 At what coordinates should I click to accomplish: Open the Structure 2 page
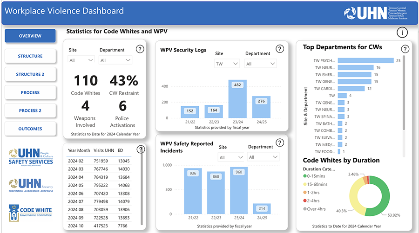pos(30,74)
